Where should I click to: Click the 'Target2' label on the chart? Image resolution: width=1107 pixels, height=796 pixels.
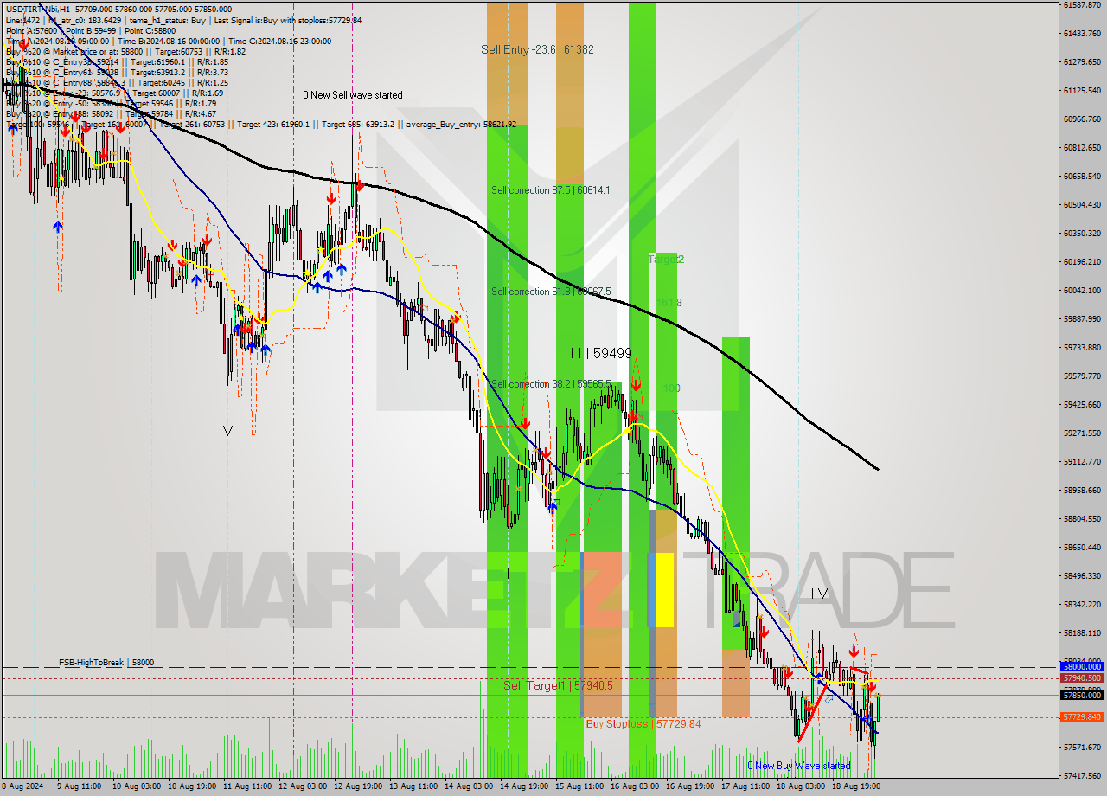tap(667, 259)
